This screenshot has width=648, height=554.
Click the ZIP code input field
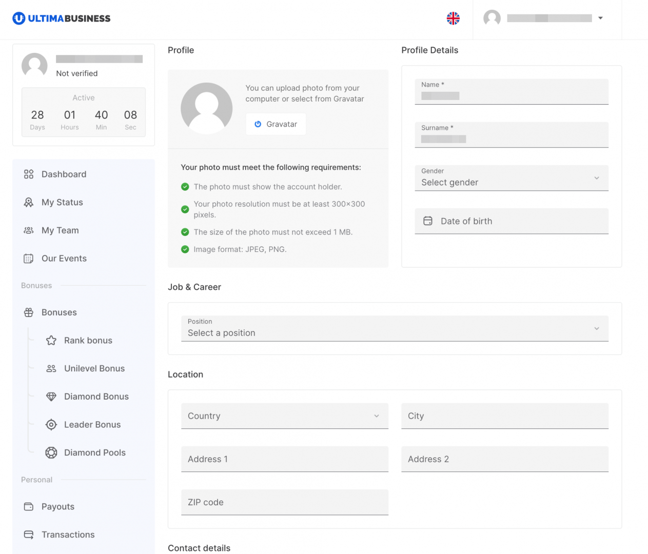pos(284,502)
